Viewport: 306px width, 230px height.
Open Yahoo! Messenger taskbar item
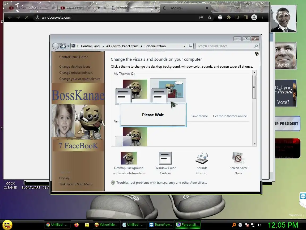coord(106,225)
